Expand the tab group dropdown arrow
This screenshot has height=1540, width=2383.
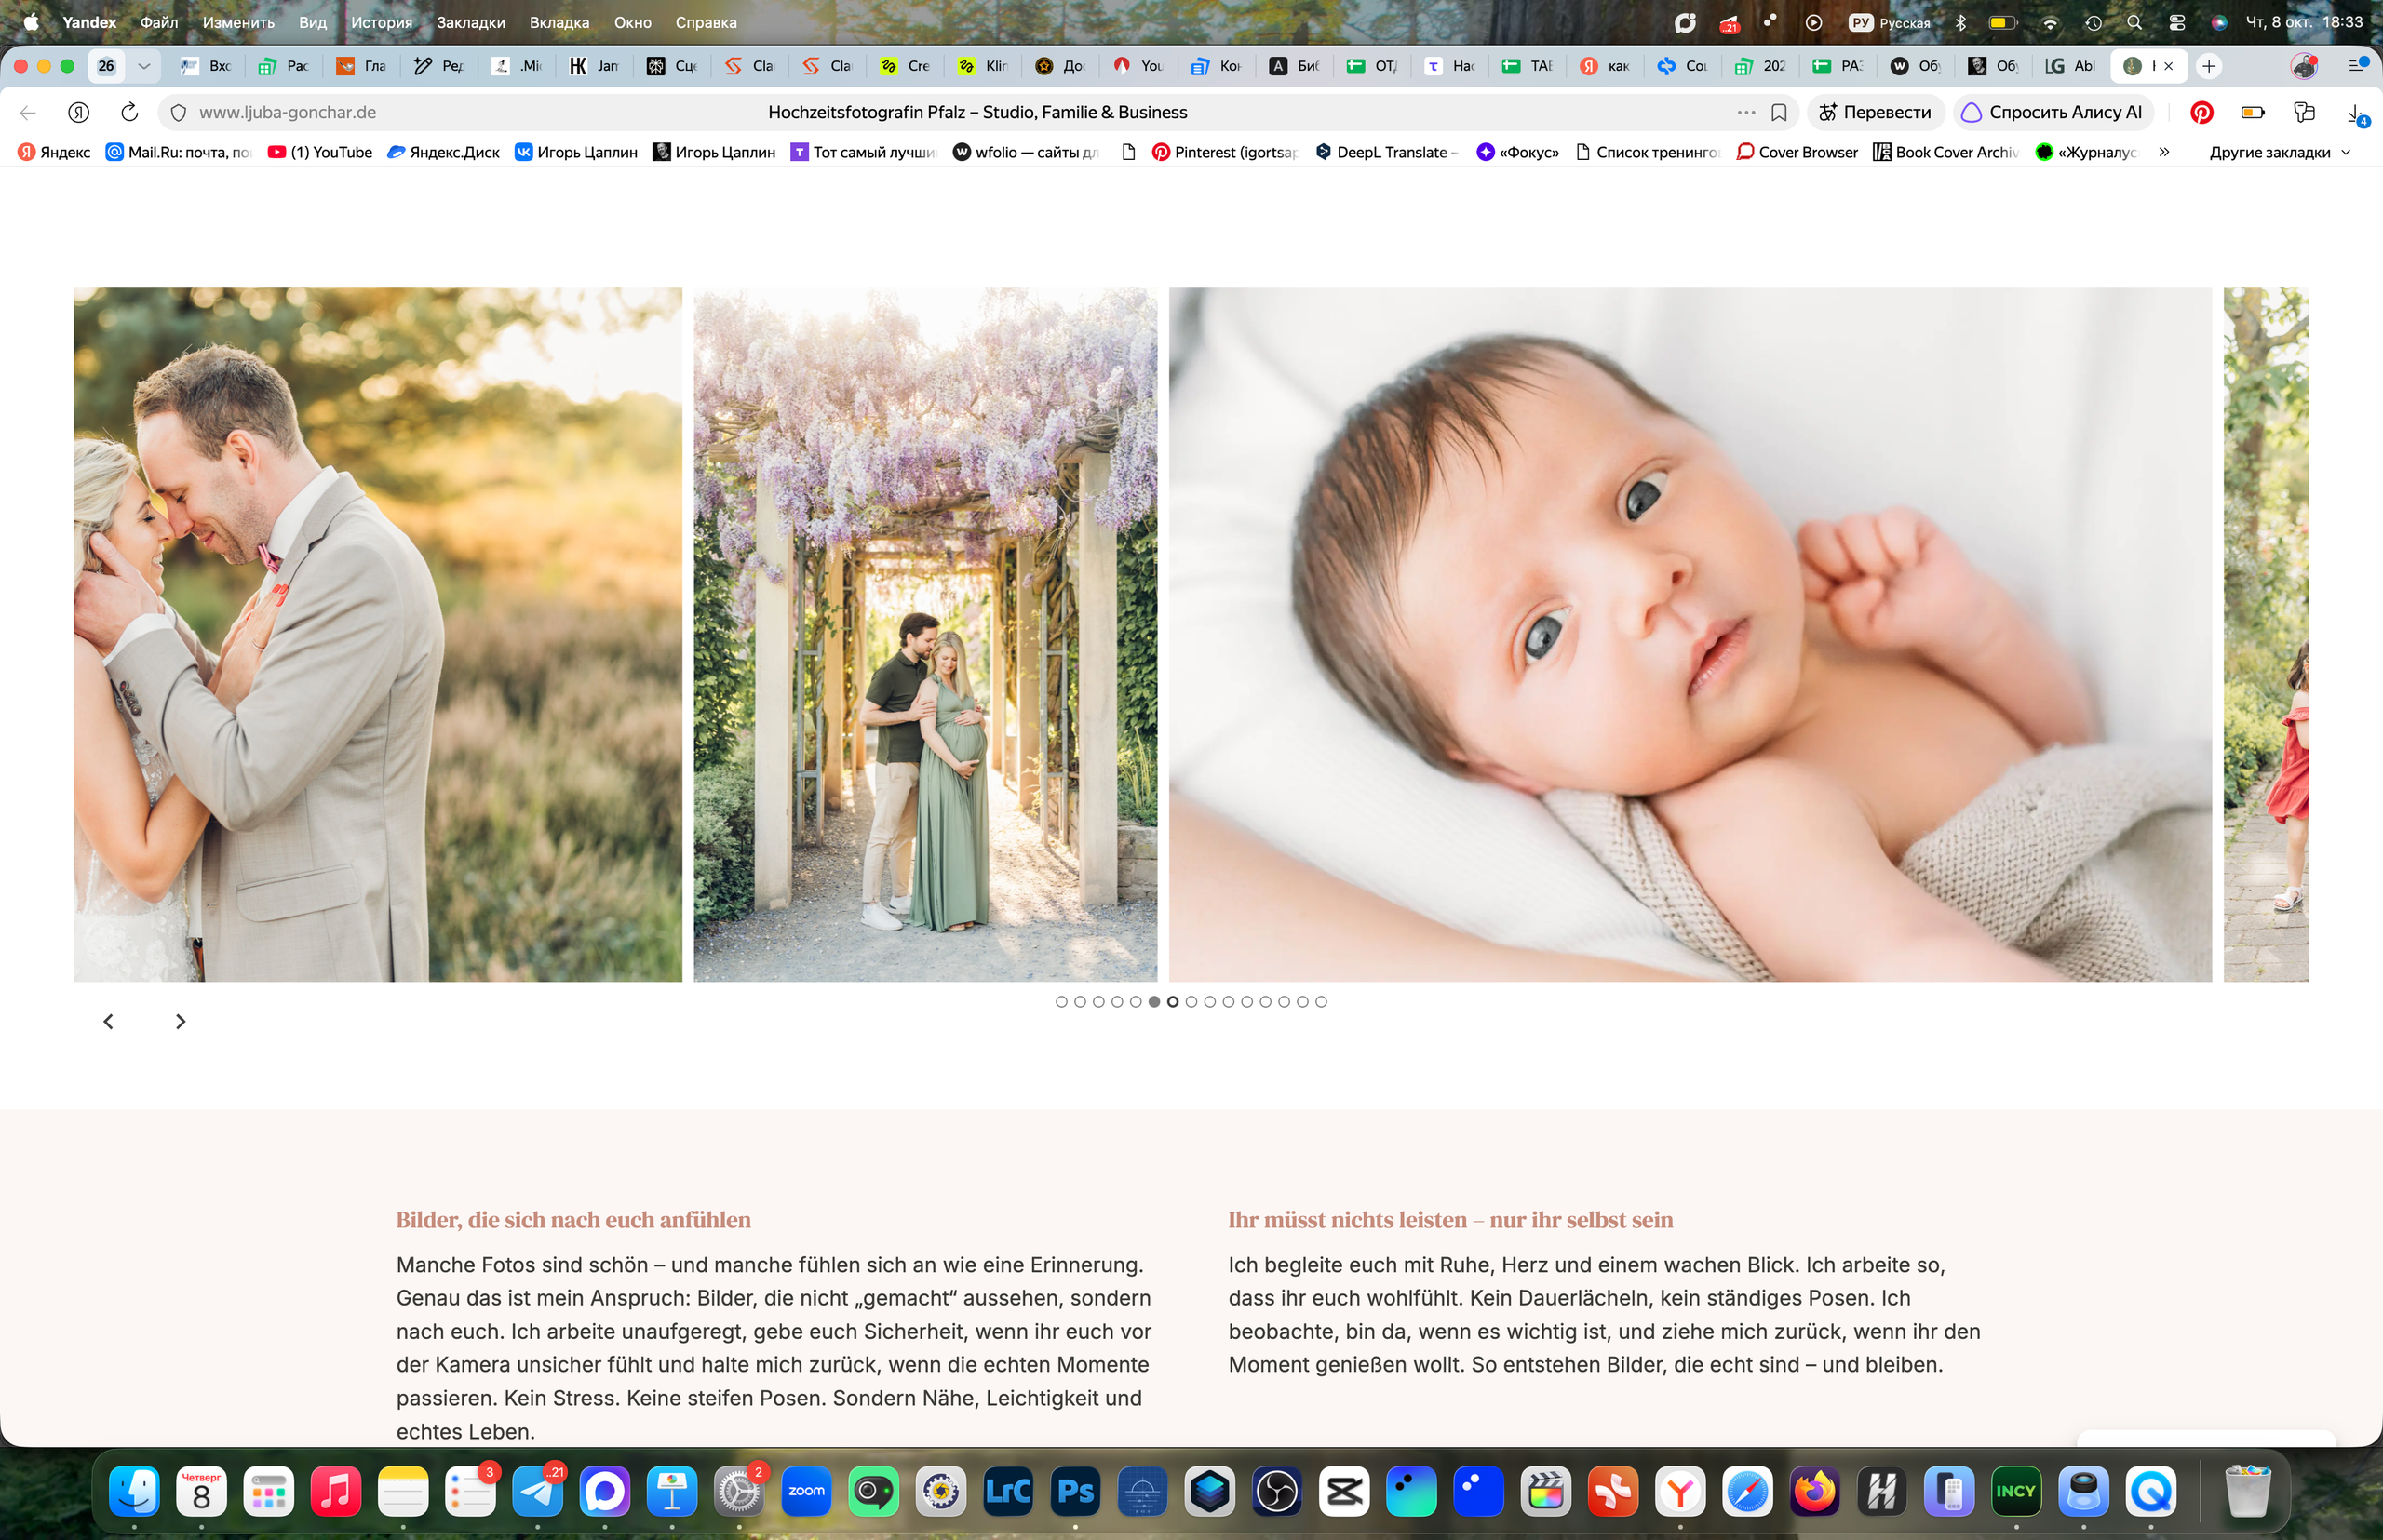pos(144,66)
